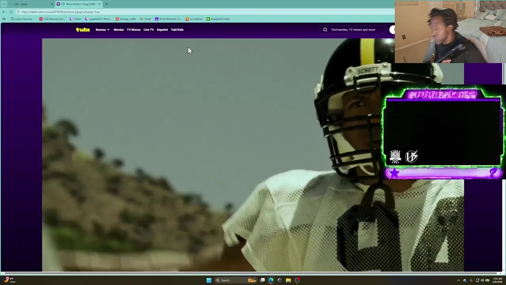The width and height of the screenshot is (506, 285).
Task: Open the StreamElements bookmark
Action: point(168,19)
